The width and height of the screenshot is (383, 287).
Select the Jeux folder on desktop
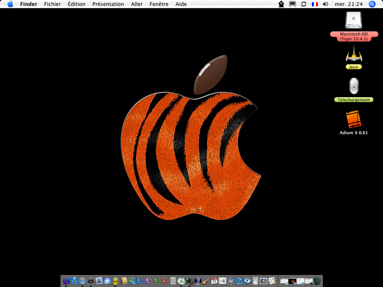(x=354, y=54)
